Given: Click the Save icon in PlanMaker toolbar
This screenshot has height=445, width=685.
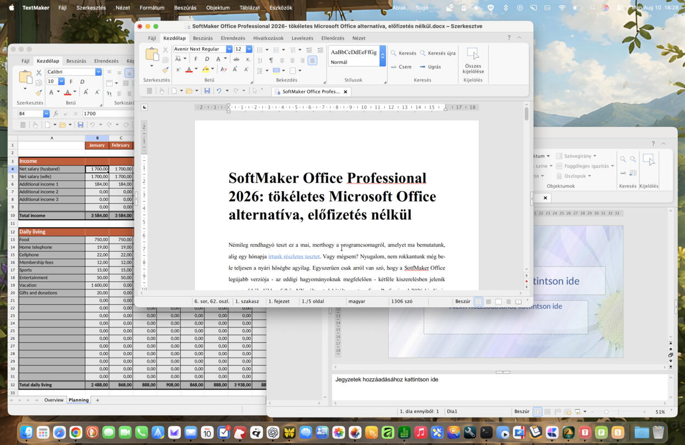Looking at the screenshot, I should click(80, 125).
